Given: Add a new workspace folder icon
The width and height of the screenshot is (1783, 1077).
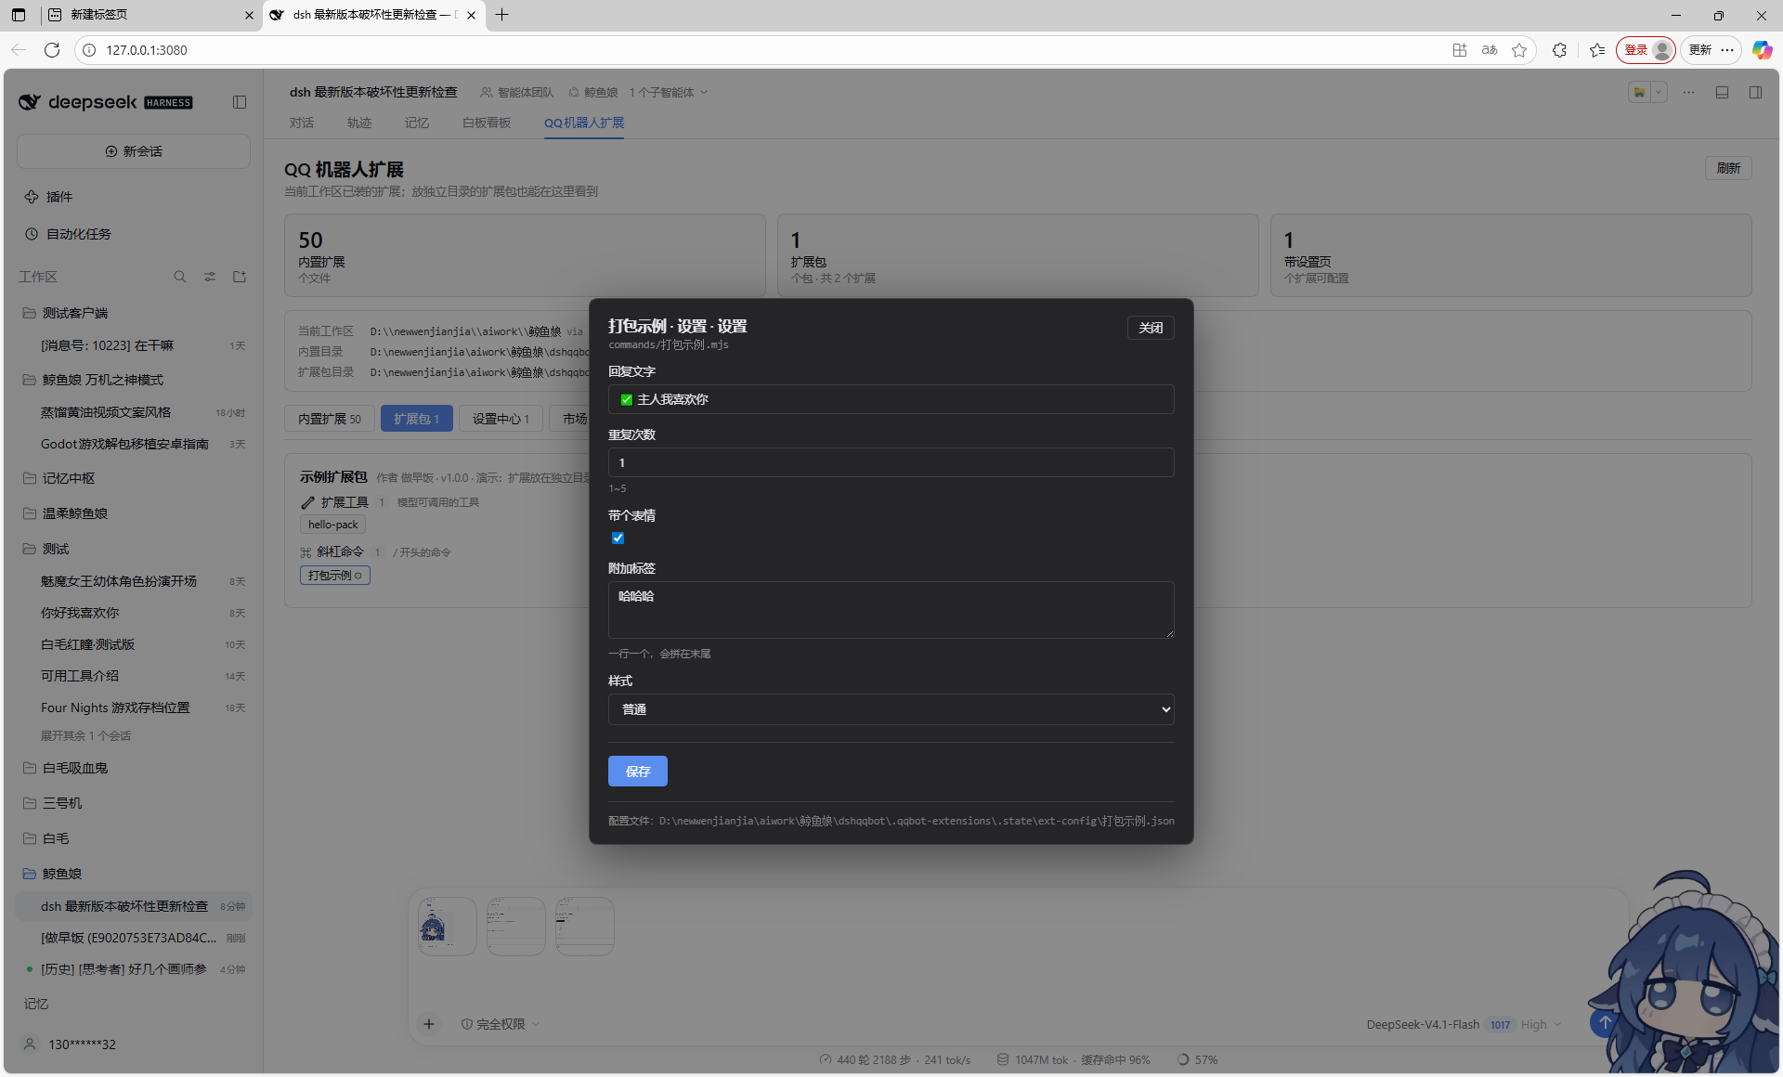Looking at the screenshot, I should [x=240, y=277].
